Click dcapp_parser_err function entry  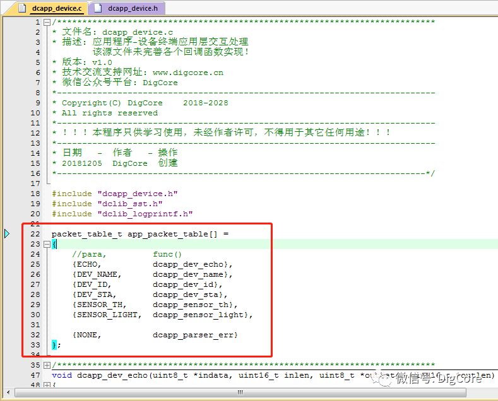pyautogui.click(x=193, y=335)
